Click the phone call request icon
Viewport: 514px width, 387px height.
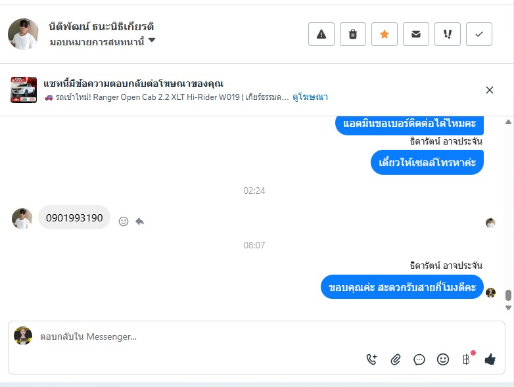(371, 359)
